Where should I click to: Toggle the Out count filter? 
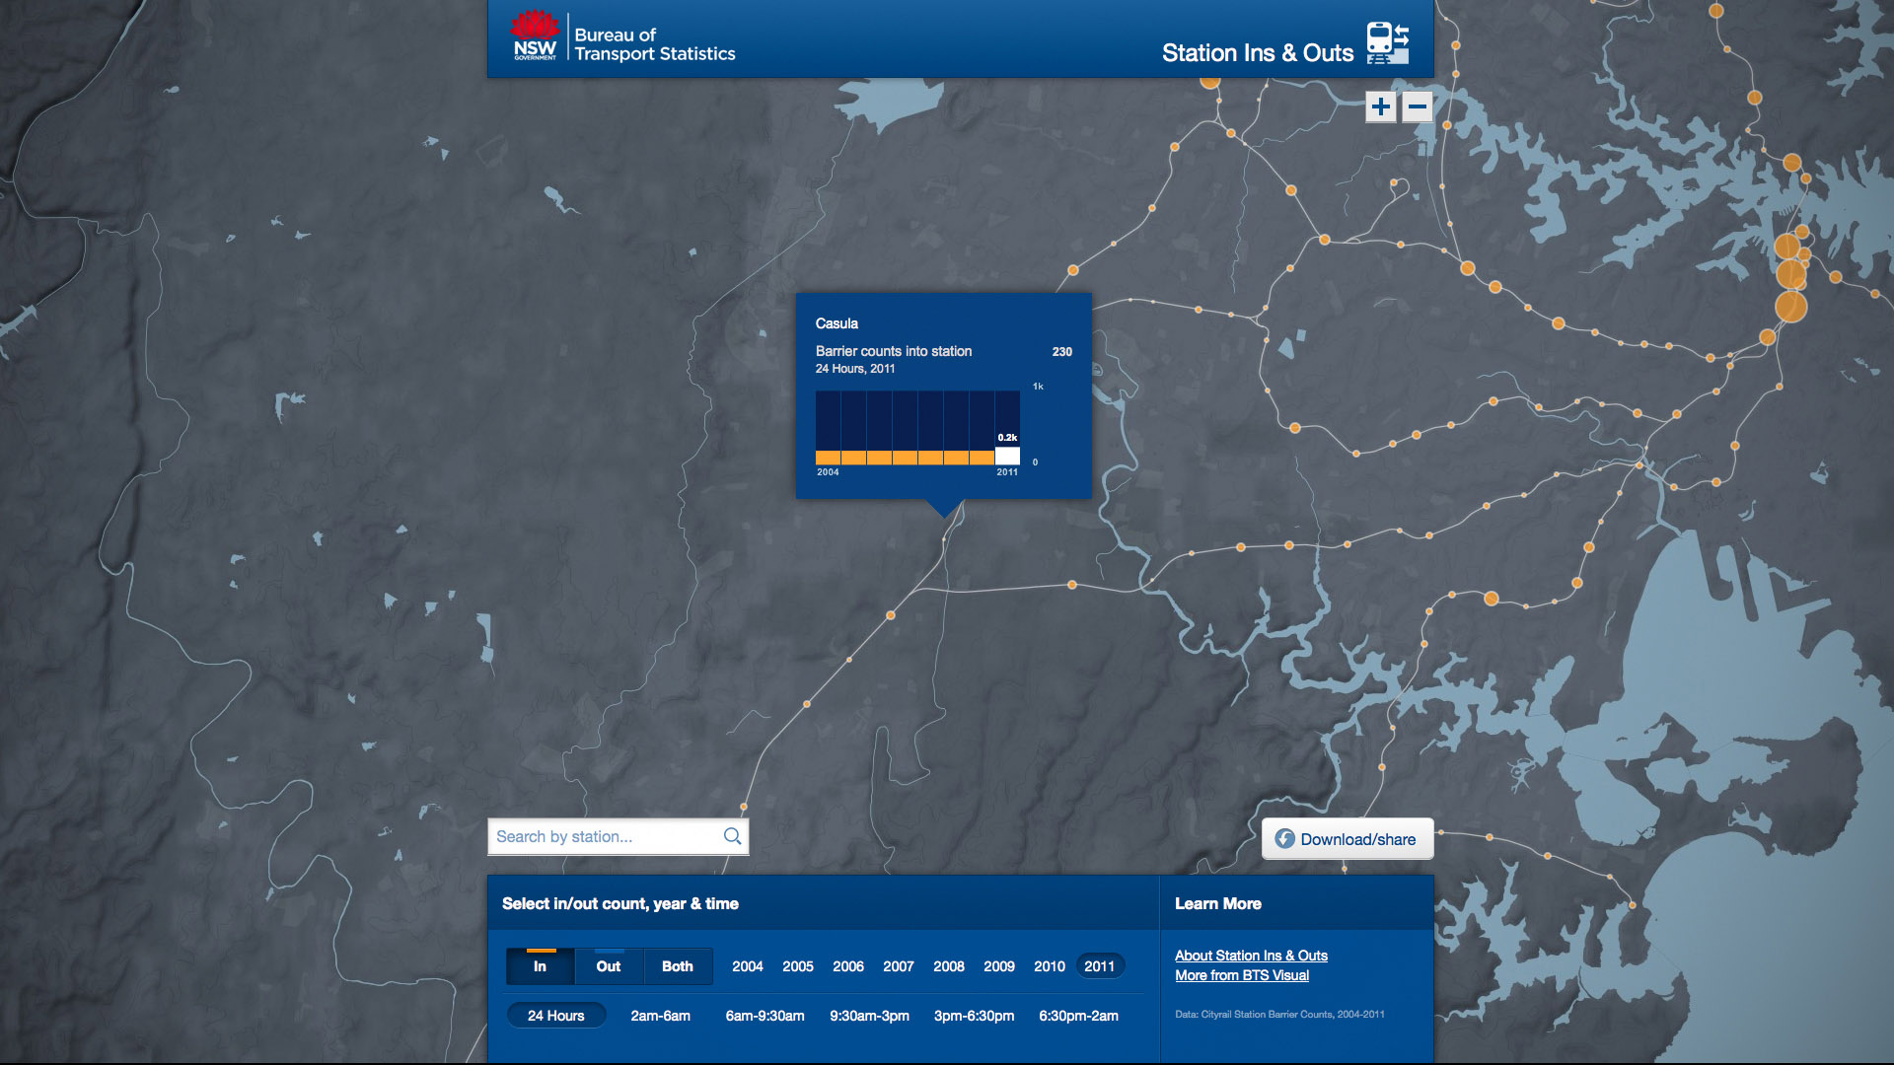pos(608,966)
